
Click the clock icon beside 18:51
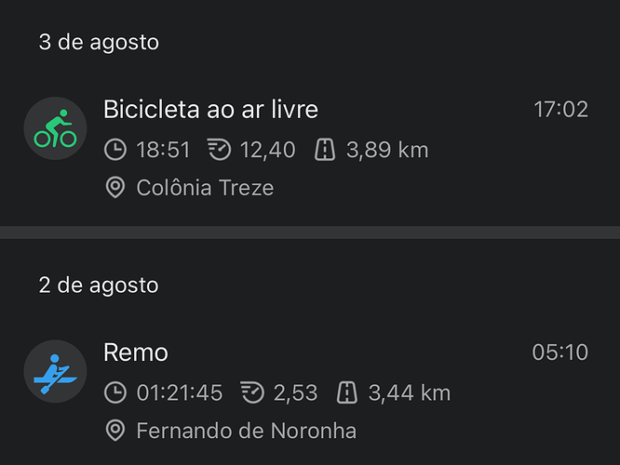pos(115,150)
